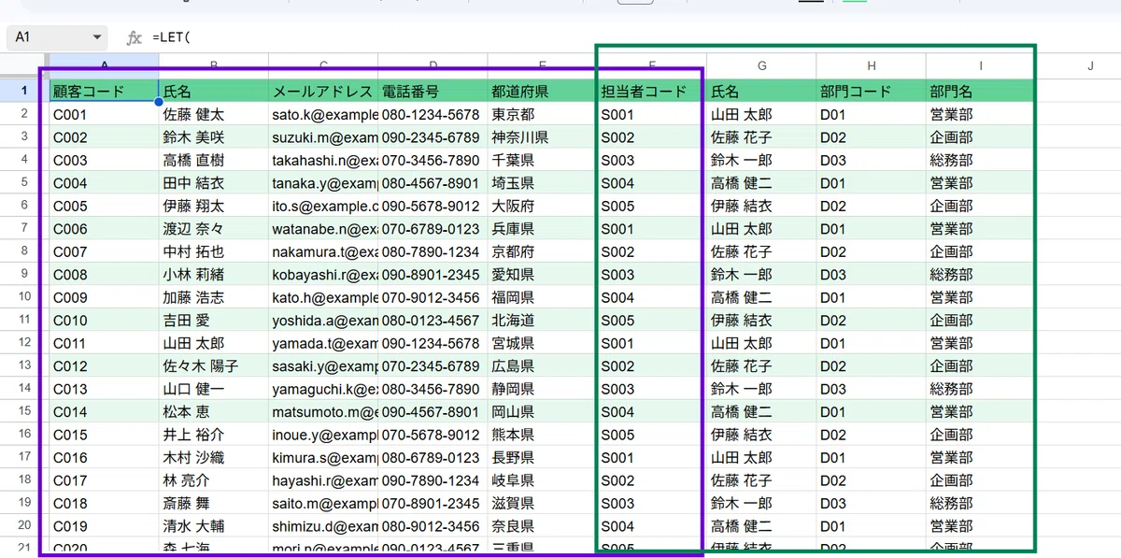Click the 氏名 header in column G
The width and height of the screenshot is (1121, 558).
[761, 92]
